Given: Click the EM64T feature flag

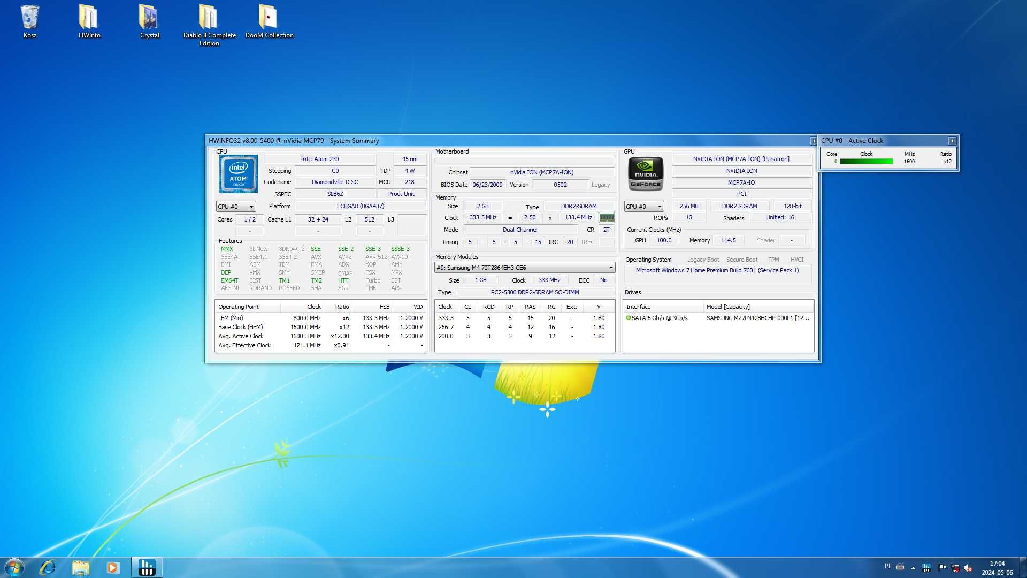Looking at the screenshot, I should [229, 280].
